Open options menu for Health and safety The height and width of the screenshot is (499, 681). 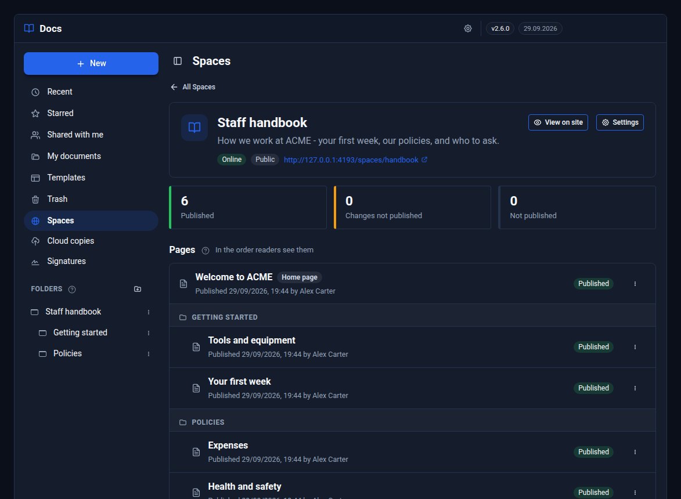tap(635, 493)
